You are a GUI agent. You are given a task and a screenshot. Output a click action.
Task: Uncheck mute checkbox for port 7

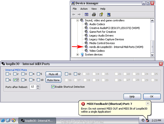point(15,80)
